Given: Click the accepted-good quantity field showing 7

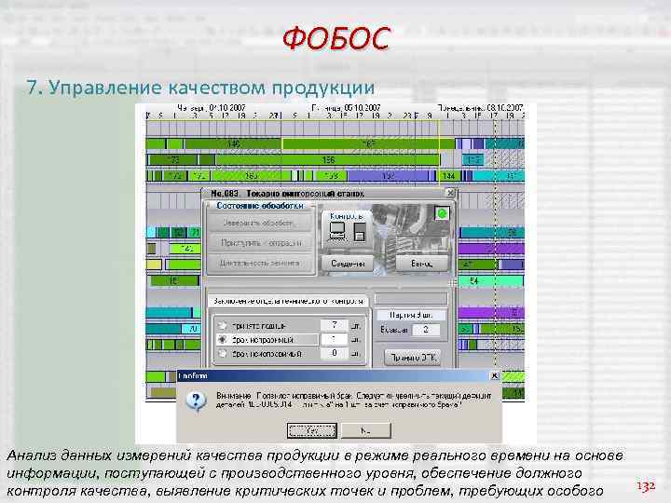Looking at the screenshot, I should 335,325.
